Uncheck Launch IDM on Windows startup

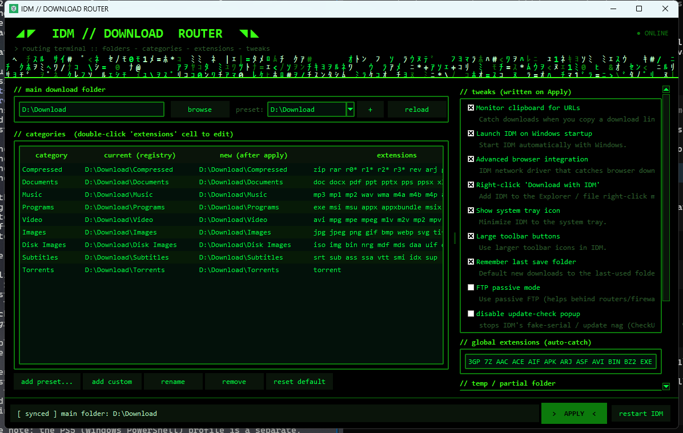coord(471,133)
